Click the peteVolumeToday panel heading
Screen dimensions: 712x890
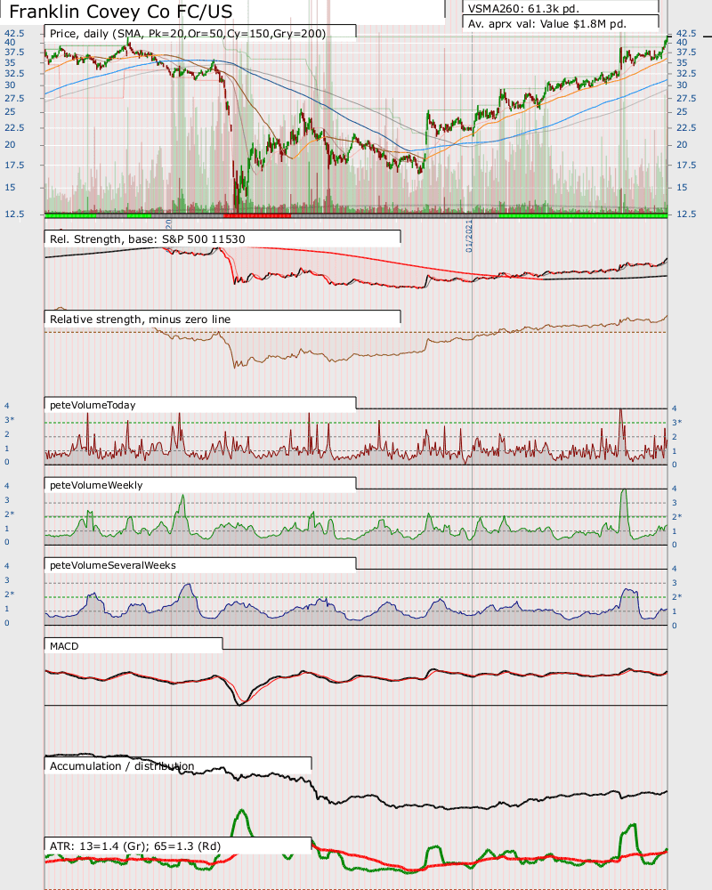(93, 405)
